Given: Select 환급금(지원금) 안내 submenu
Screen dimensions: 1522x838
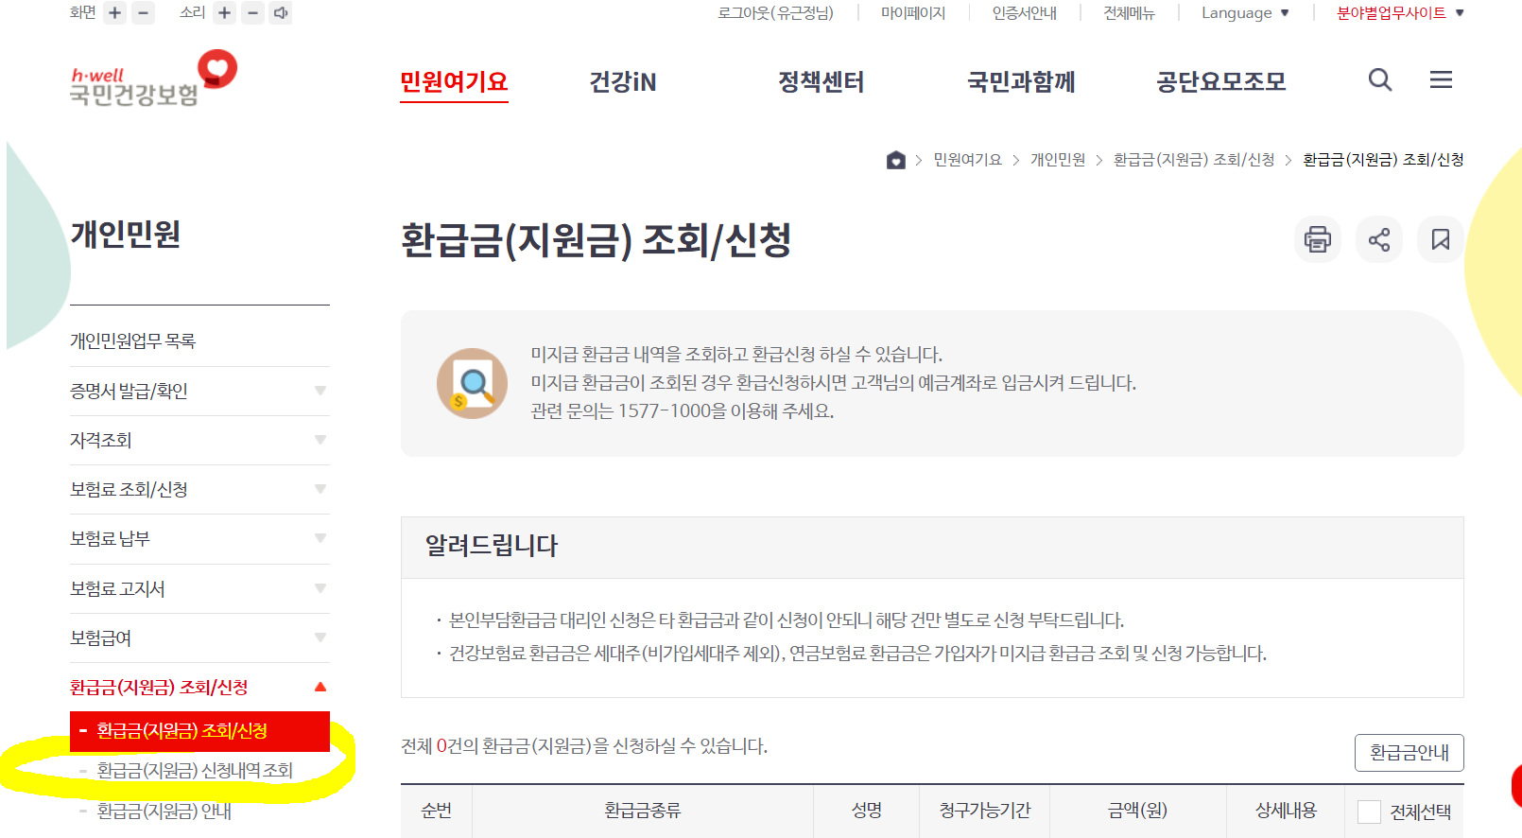Looking at the screenshot, I should click(x=164, y=811).
